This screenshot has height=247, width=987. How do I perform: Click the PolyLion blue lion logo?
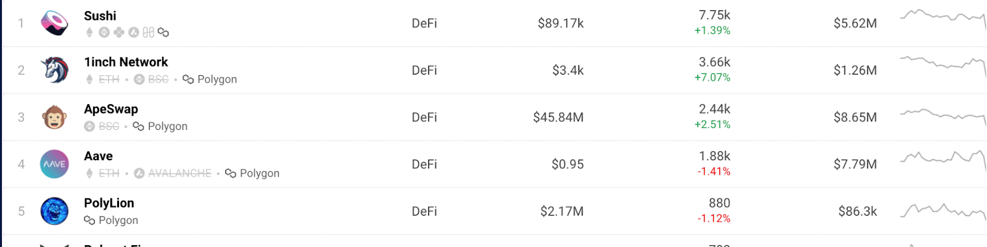(x=54, y=211)
